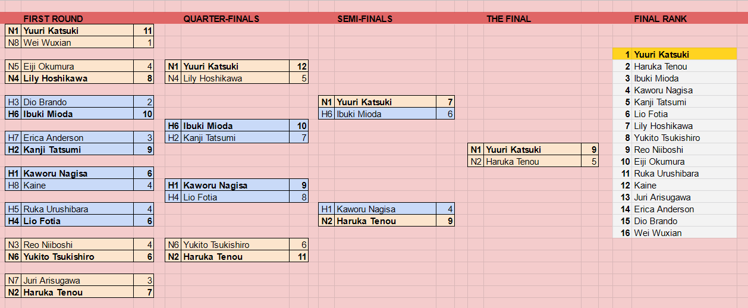The height and width of the screenshot is (308, 748).
Task: Select the SEMI-FINALS header cell
Action: pyautogui.click(x=365, y=19)
